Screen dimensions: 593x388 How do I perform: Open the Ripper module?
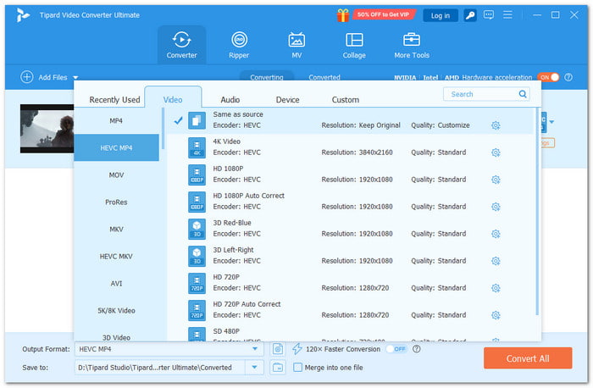click(x=239, y=45)
